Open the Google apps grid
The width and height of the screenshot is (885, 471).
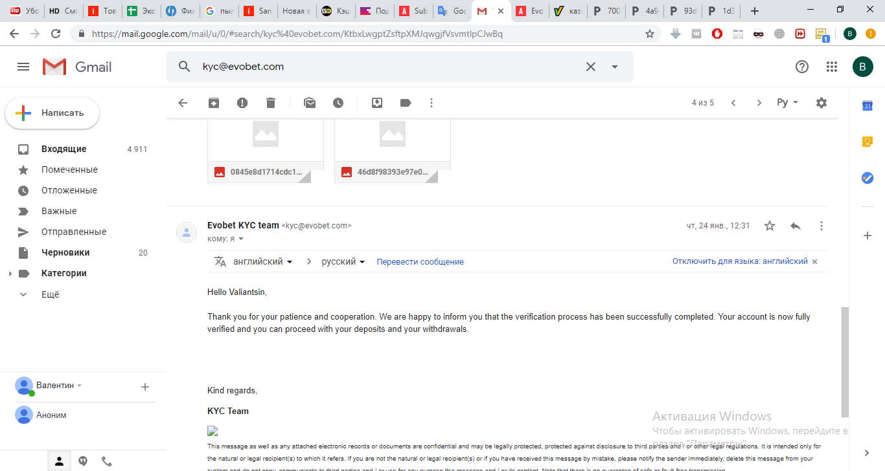click(832, 67)
